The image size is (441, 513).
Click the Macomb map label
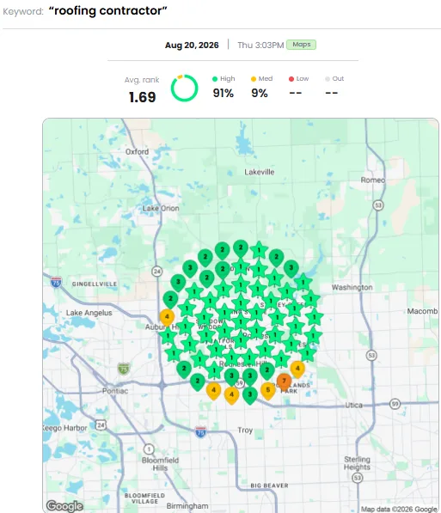tap(422, 311)
